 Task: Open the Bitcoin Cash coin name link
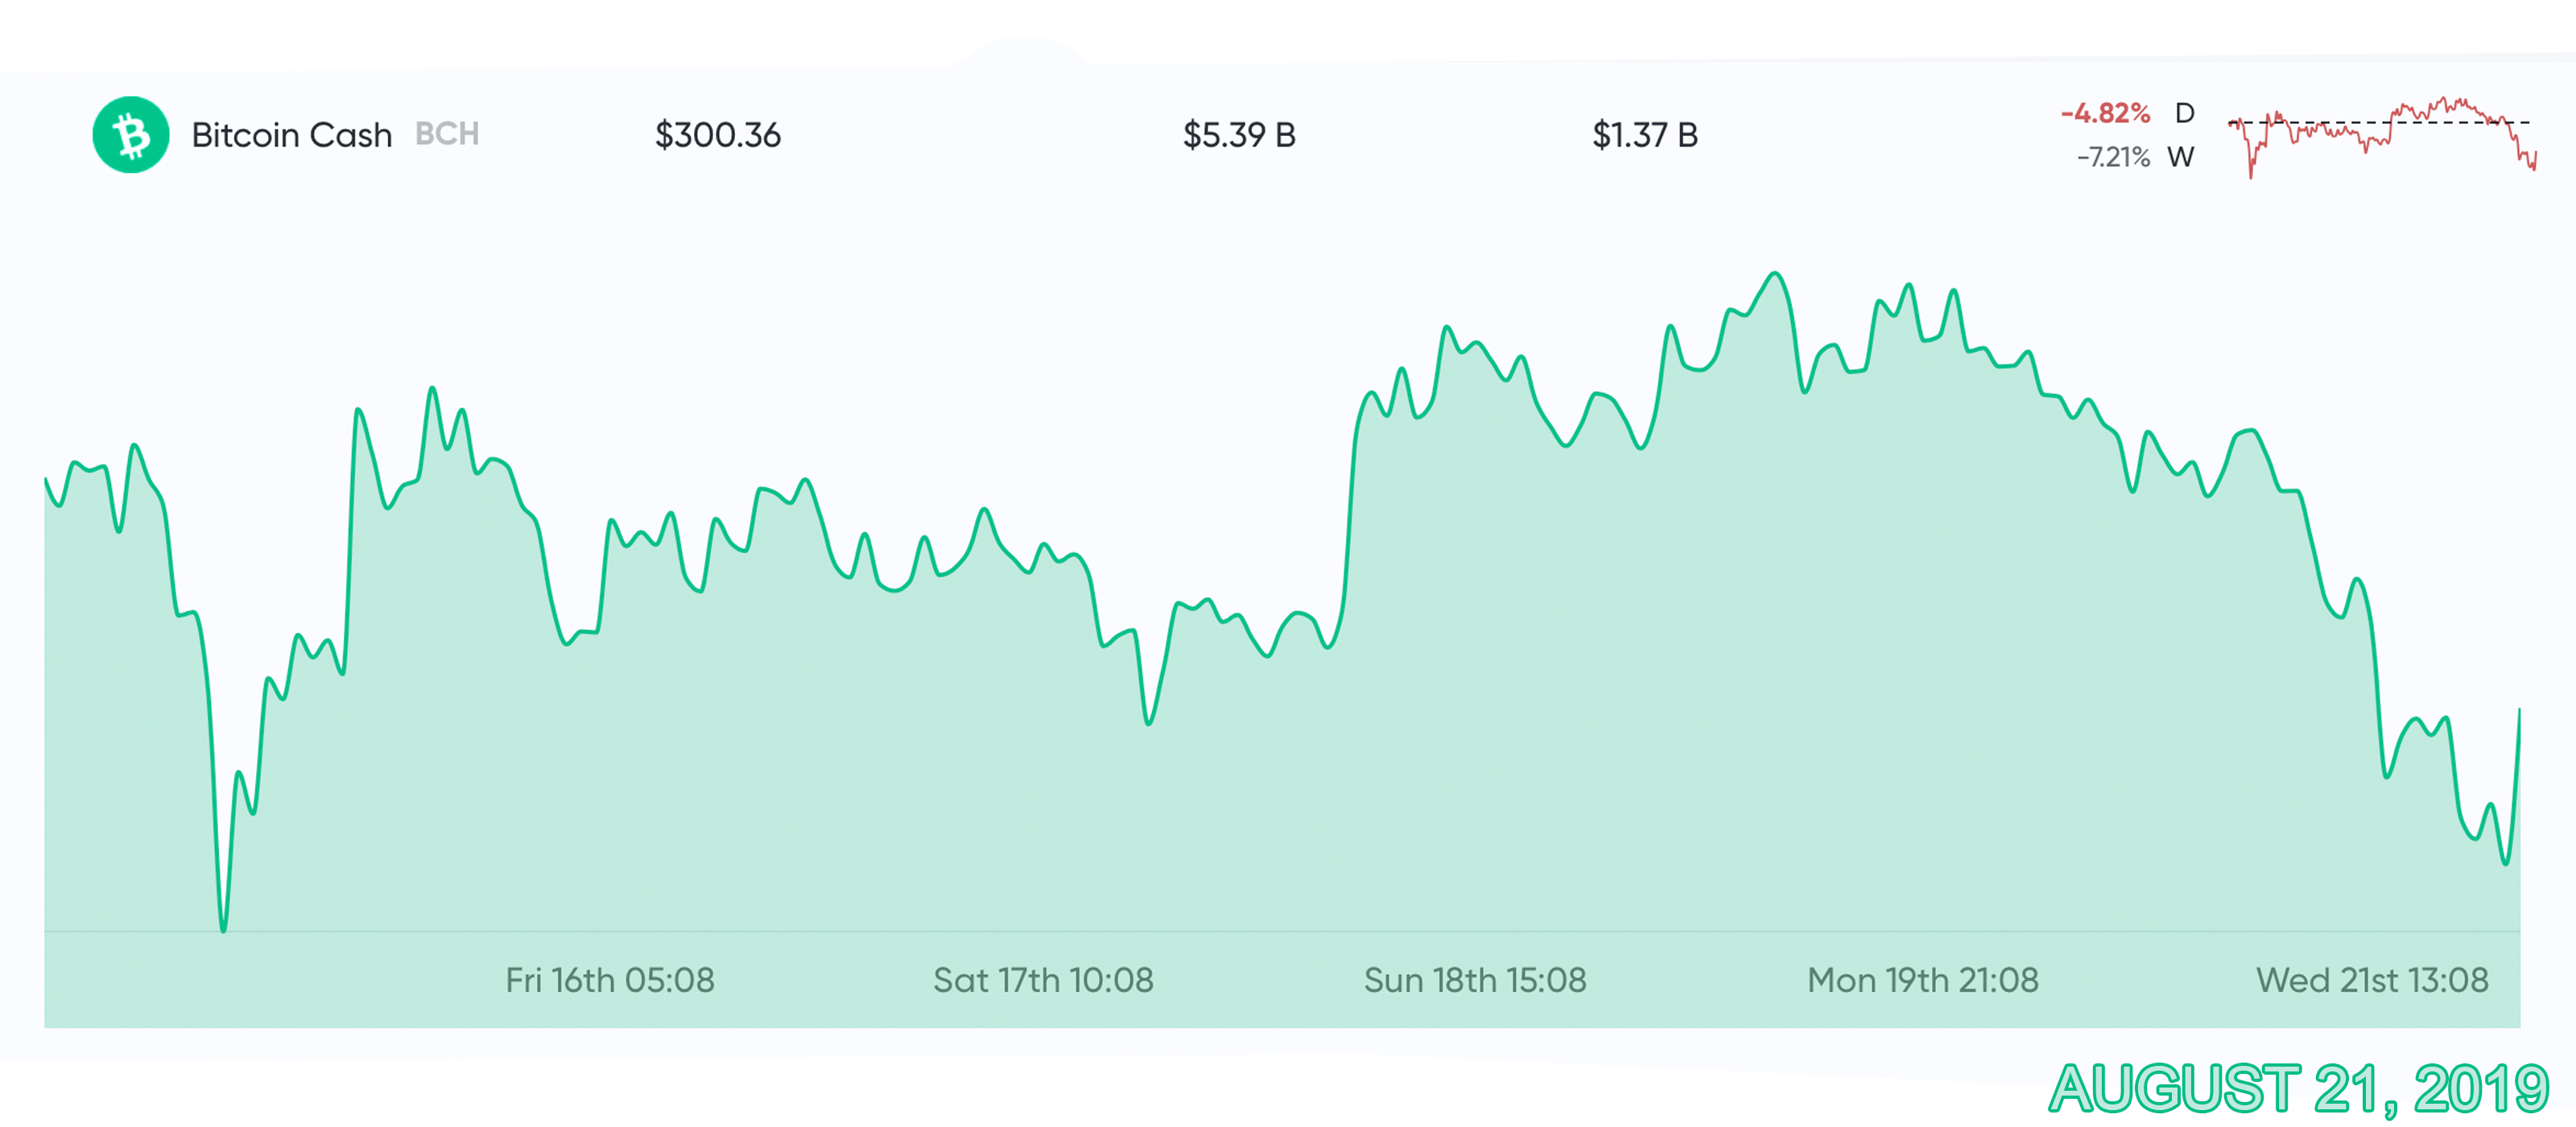coord(291,135)
